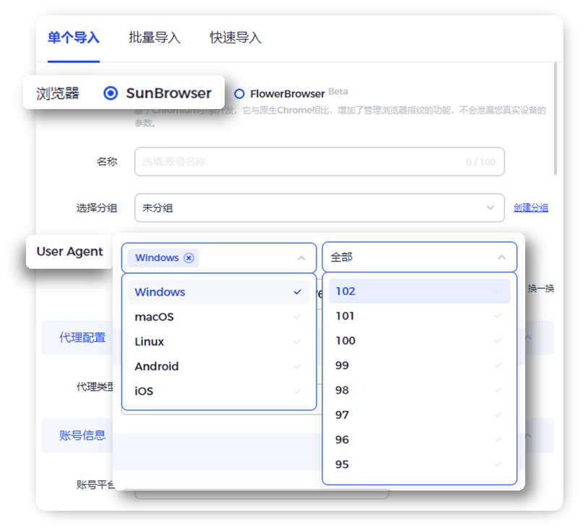583x531 pixels.
Task: Choose version 98 in the list
Action: click(420, 390)
